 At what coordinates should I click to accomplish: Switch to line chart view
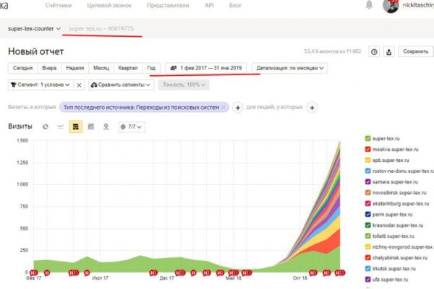click(60, 126)
